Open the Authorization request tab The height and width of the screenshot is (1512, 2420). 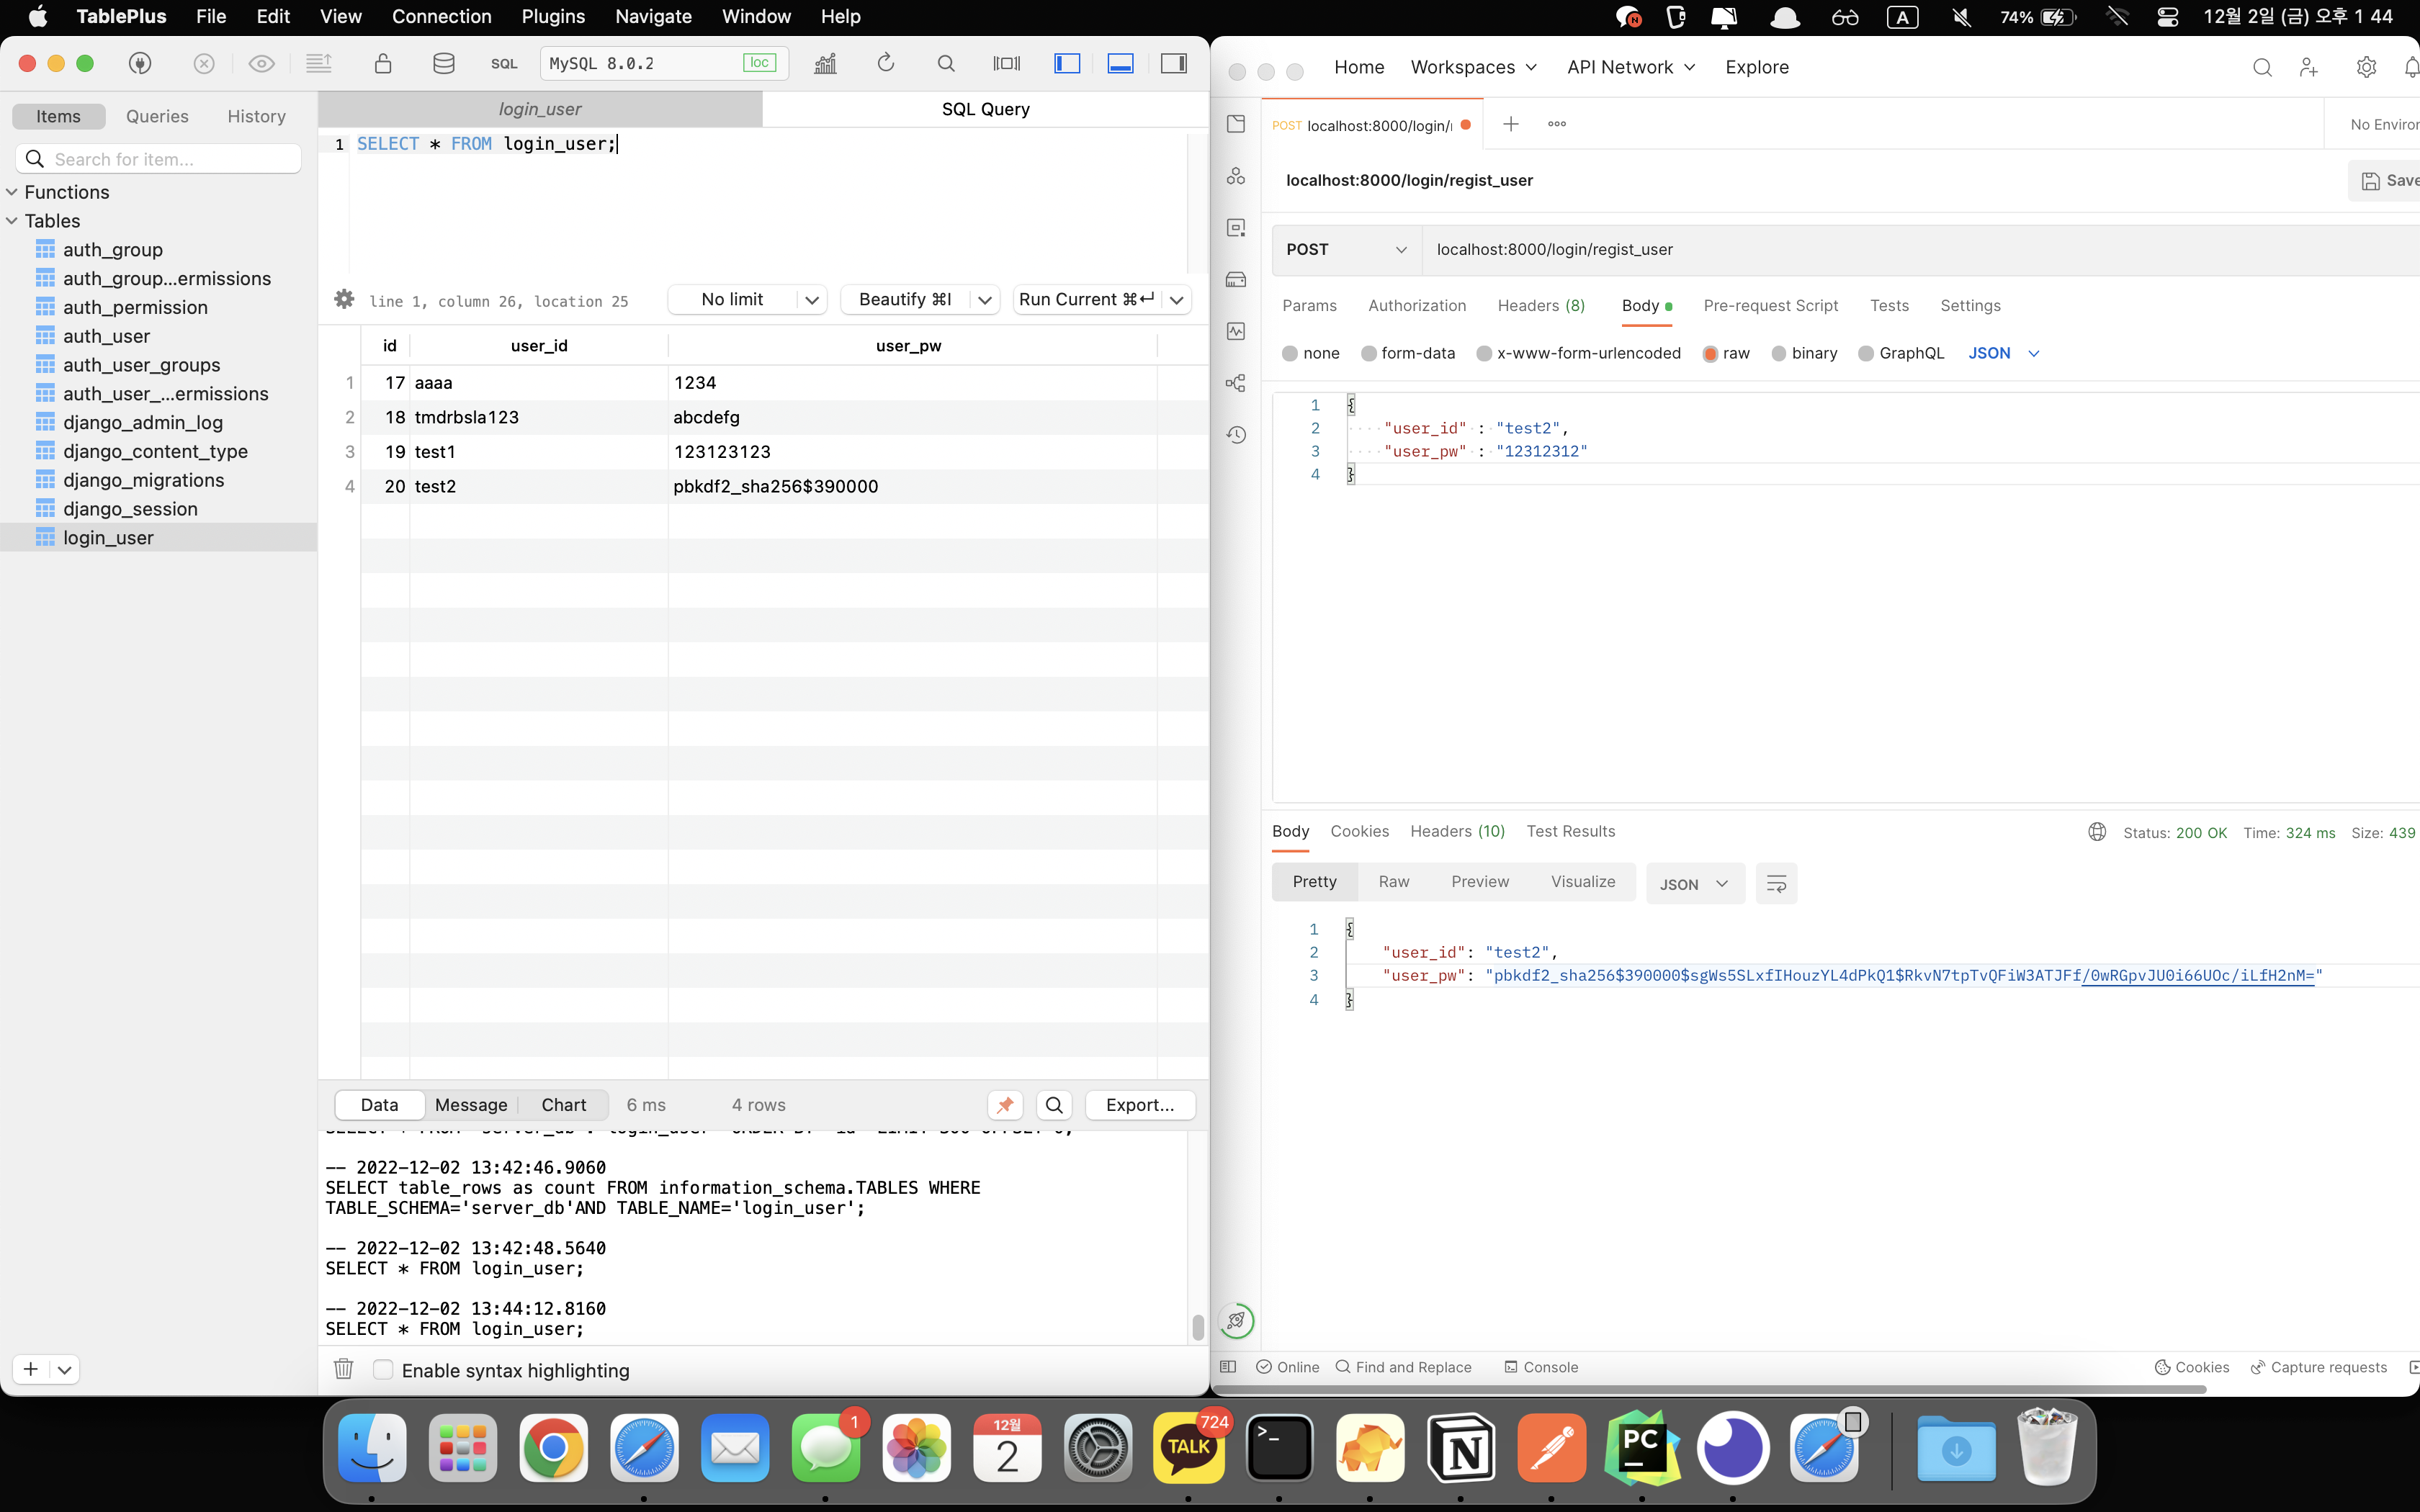point(1417,305)
